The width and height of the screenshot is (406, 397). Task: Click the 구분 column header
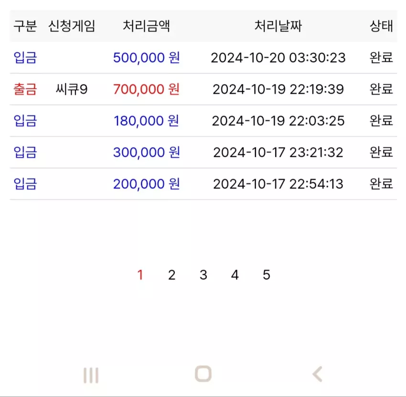click(x=25, y=26)
